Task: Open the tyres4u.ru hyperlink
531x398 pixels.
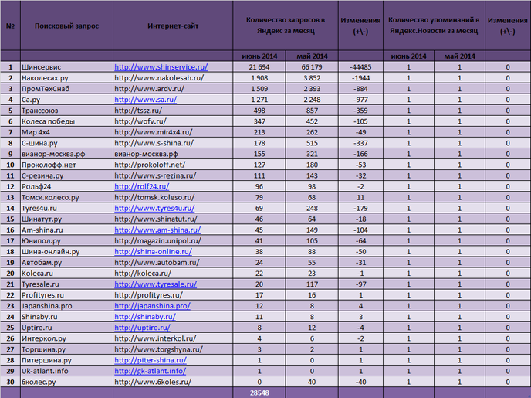Action: [154, 208]
